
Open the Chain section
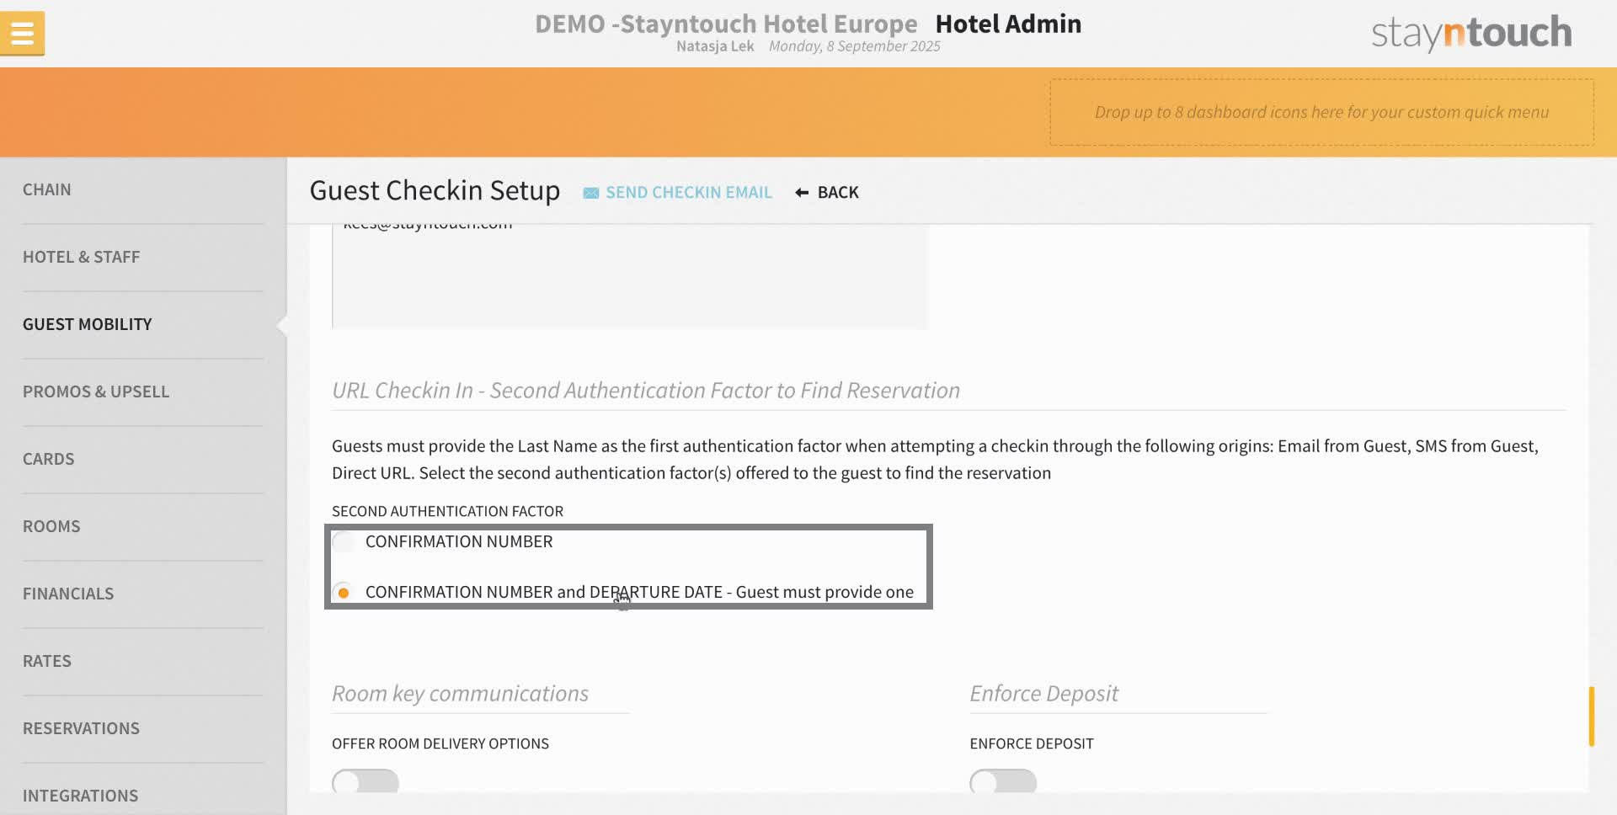(x=47, y=189)
